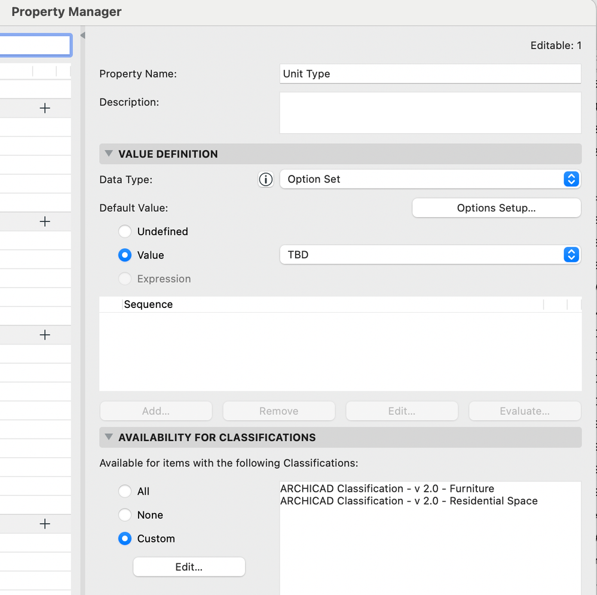Viewport: 597px width, 595px height.
Task: Click the second plus icon in left list
Action: click(45, 221)
